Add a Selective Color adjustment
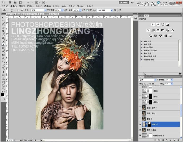183x142 pixels. pos(170,36)
